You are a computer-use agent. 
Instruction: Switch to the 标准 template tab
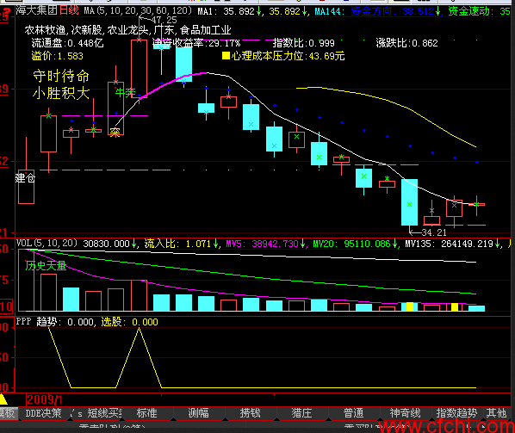146,413
